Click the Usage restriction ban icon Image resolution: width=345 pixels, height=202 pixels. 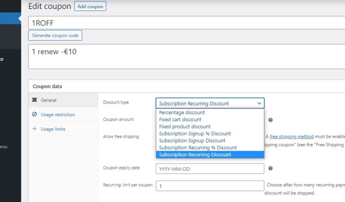coord(35,114)
